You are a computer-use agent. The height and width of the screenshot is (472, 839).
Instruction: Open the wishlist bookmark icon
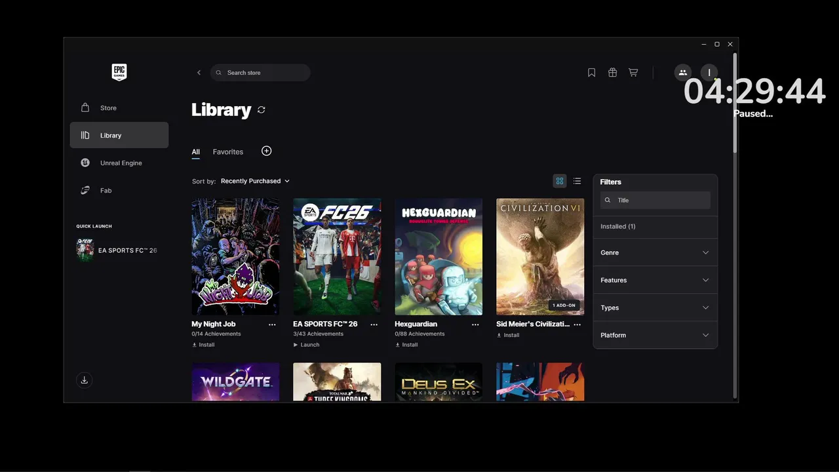591,73
